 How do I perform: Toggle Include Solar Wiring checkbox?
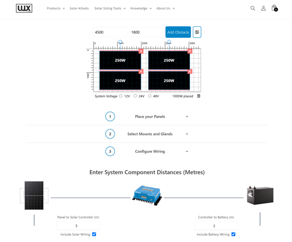pos(94,234)
